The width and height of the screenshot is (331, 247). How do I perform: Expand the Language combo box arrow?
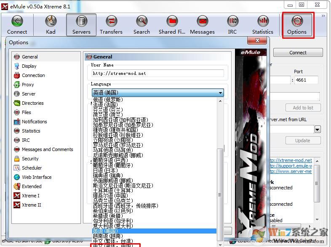(x=220, y=93)
